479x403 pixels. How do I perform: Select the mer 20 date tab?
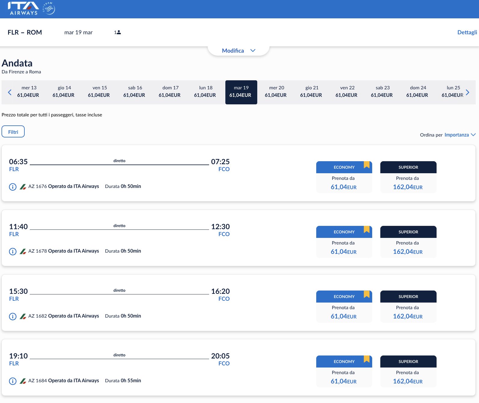pyautogui.click(x=276, y=92)
